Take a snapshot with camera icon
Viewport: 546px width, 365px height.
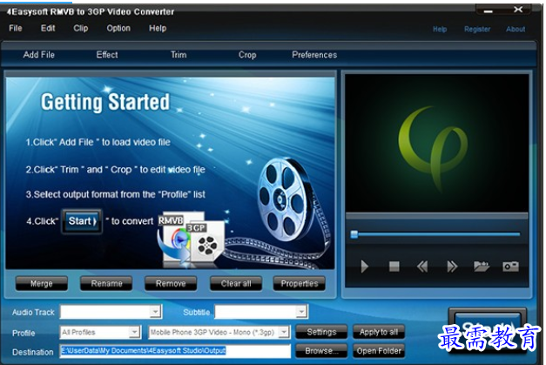click(510, 267)
